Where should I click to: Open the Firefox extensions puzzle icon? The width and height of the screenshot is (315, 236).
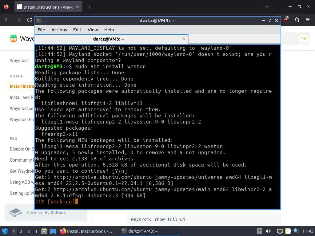pos(297,20)
